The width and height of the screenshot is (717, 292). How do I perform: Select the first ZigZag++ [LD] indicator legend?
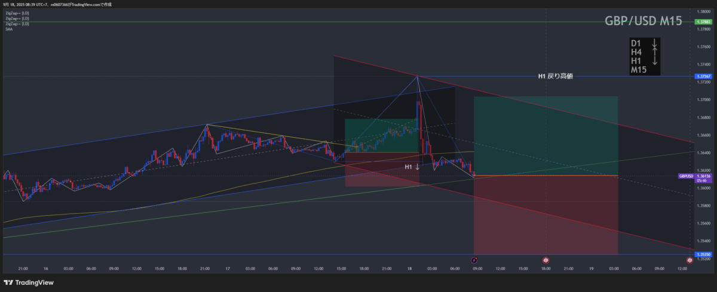tap(17, 13)
